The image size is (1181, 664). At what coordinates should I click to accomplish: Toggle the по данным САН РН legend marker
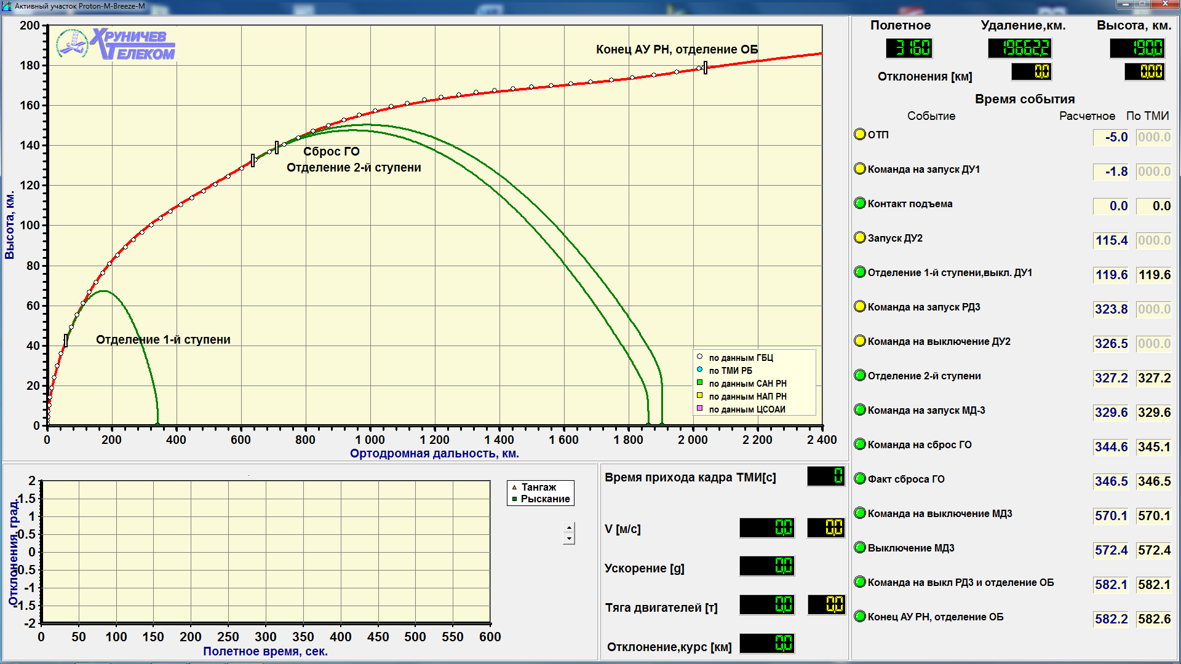pyautogui.click(x=699, y=382)
